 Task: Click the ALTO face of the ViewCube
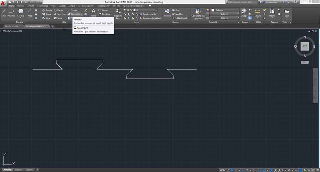(x=305, y=46)
